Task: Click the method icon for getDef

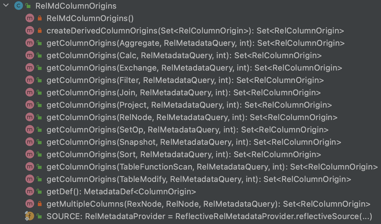Action: (x=30, y=191)
